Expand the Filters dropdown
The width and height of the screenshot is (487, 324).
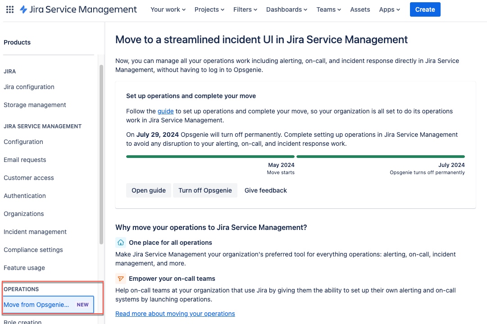click(245, 9)
